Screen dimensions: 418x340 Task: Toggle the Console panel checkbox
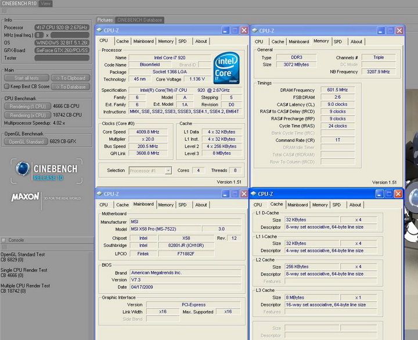tap(4, 239)
